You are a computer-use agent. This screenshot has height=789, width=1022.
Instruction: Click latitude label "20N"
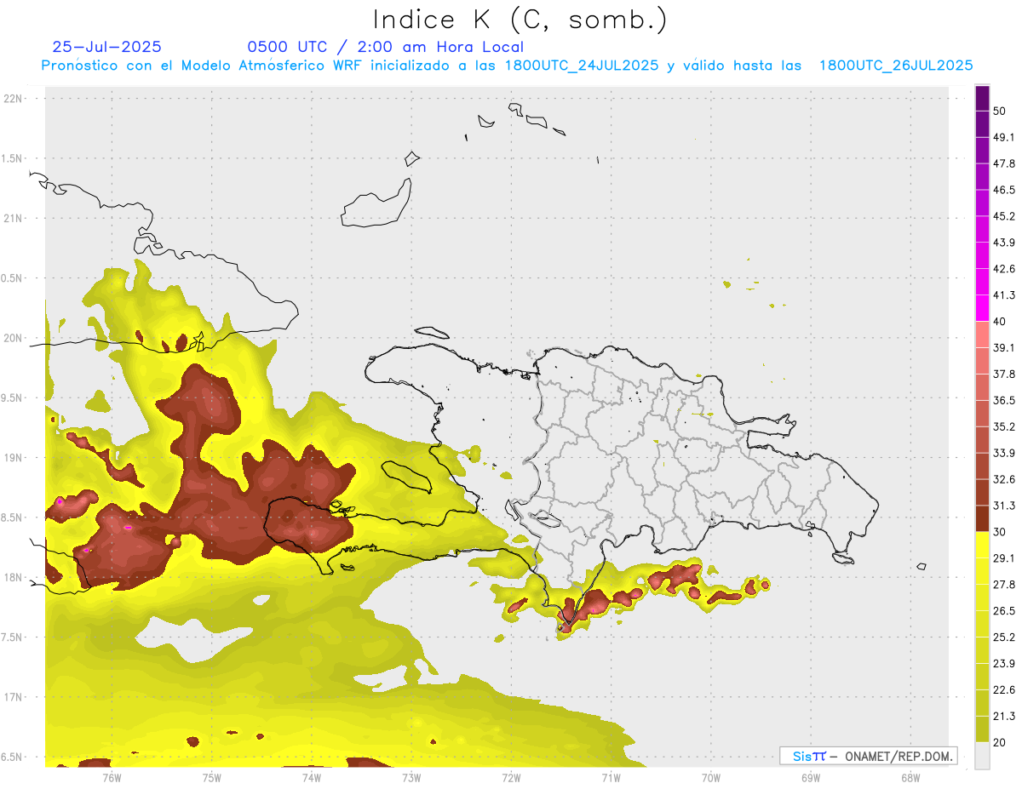point(13,338)
